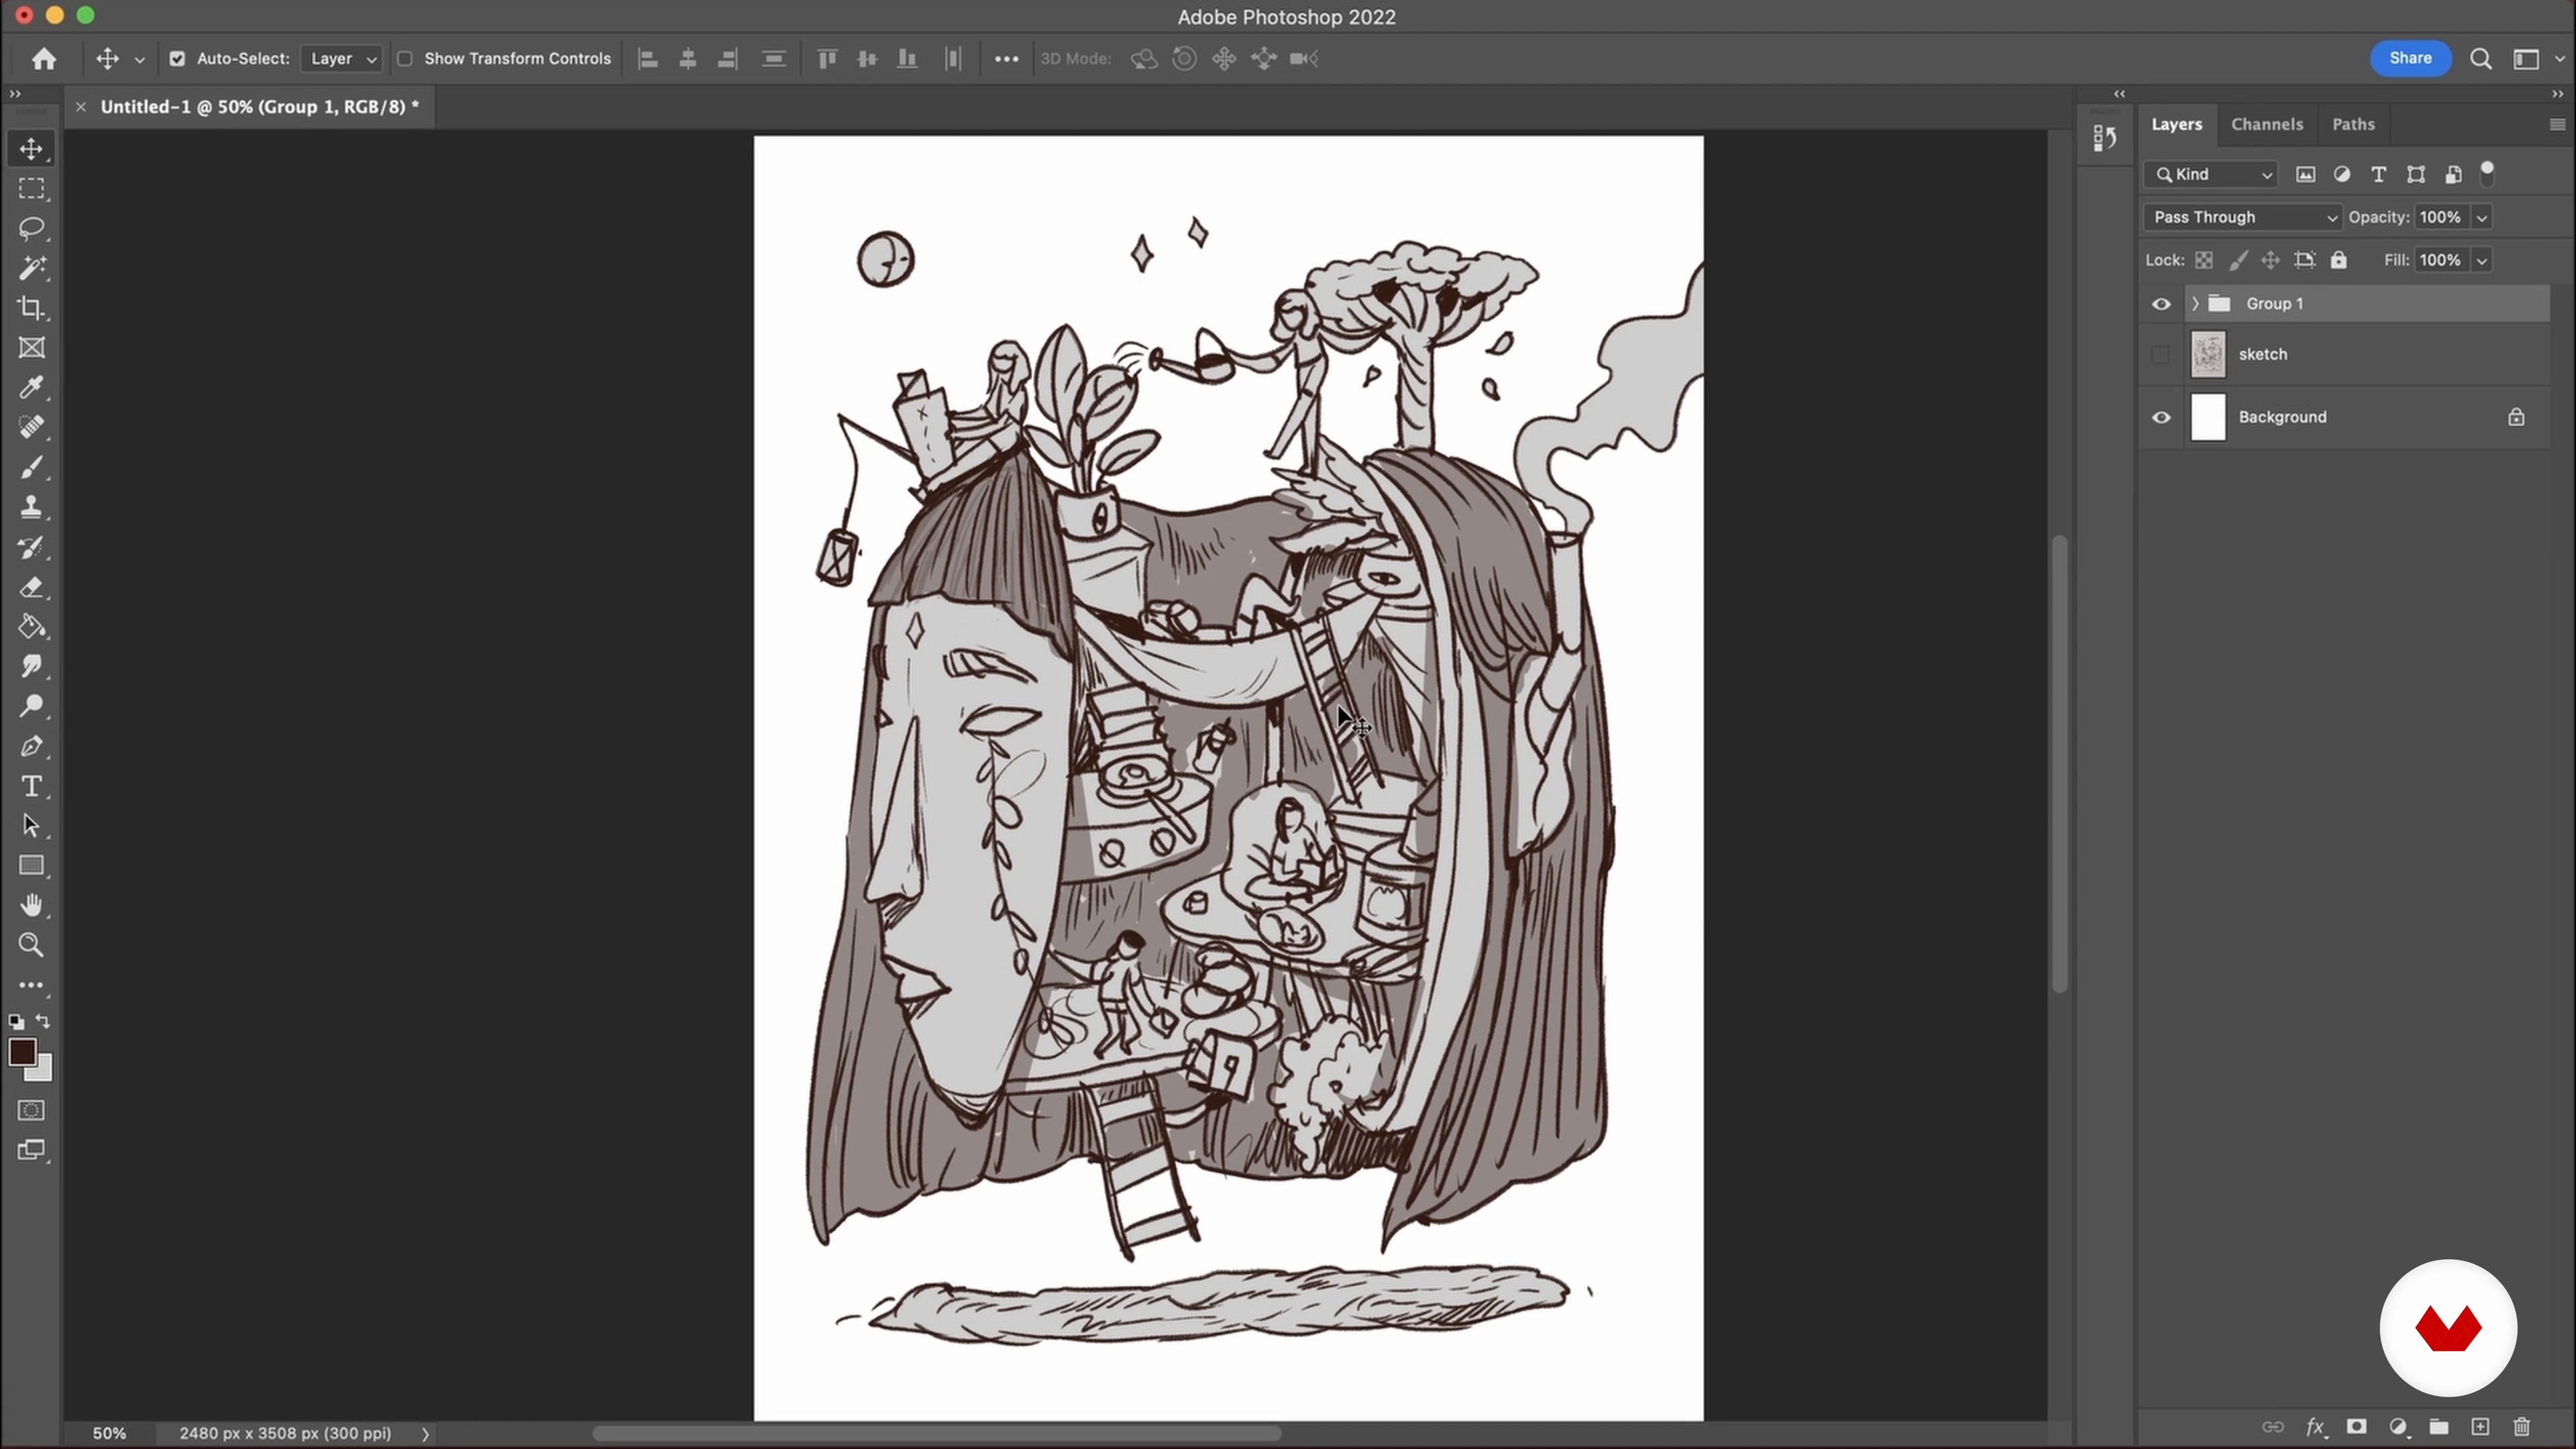
Task: Select the Untitled-1 document tab
Action: pyautogui.click(x=260, y=107)
